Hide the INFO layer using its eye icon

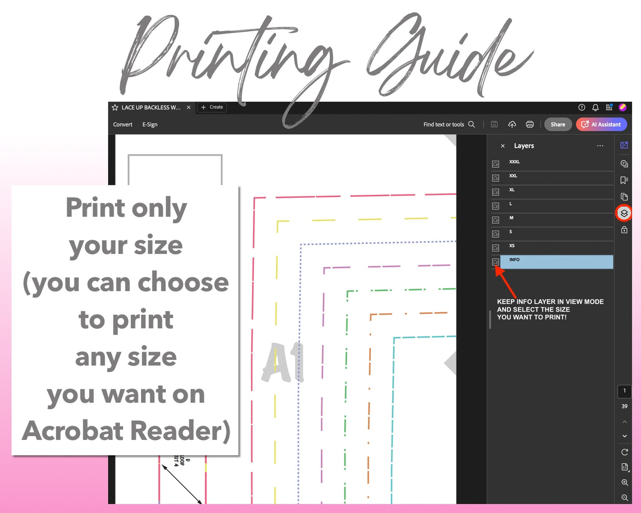(495, 262)
